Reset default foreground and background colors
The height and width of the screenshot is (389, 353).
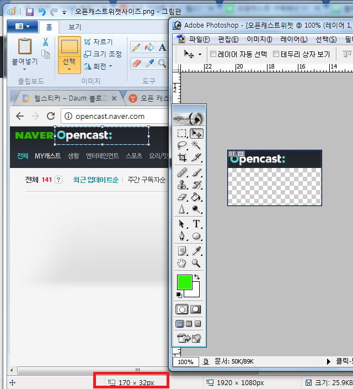pos(179,295)
